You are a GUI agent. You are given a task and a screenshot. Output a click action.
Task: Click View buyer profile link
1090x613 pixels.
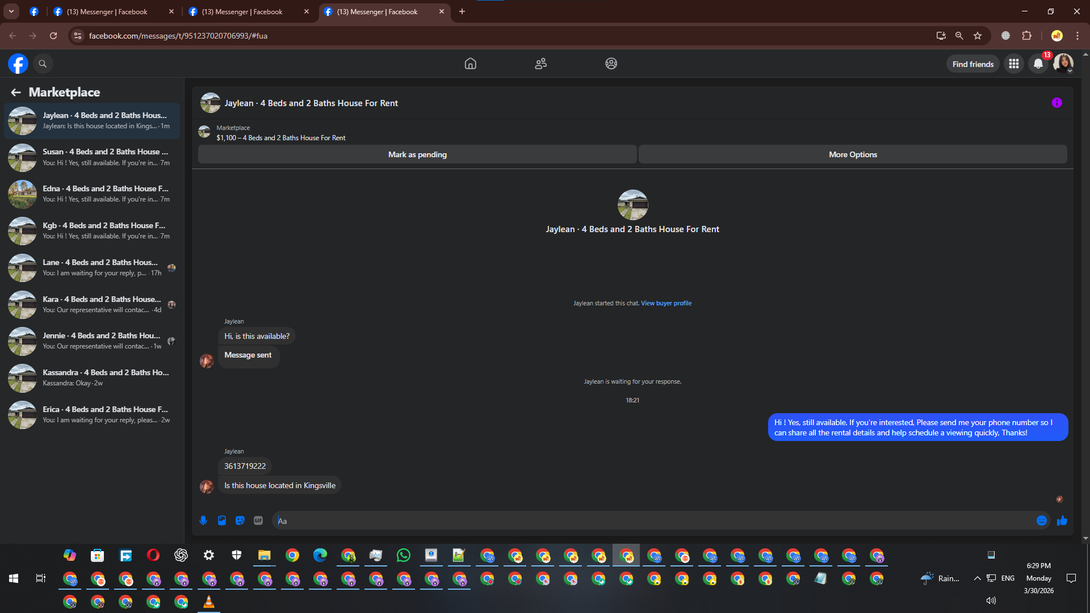(666, 303)
